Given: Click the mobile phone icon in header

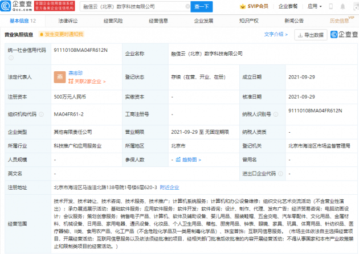Looking at the screenshot, I should click(x=331, y=6).
